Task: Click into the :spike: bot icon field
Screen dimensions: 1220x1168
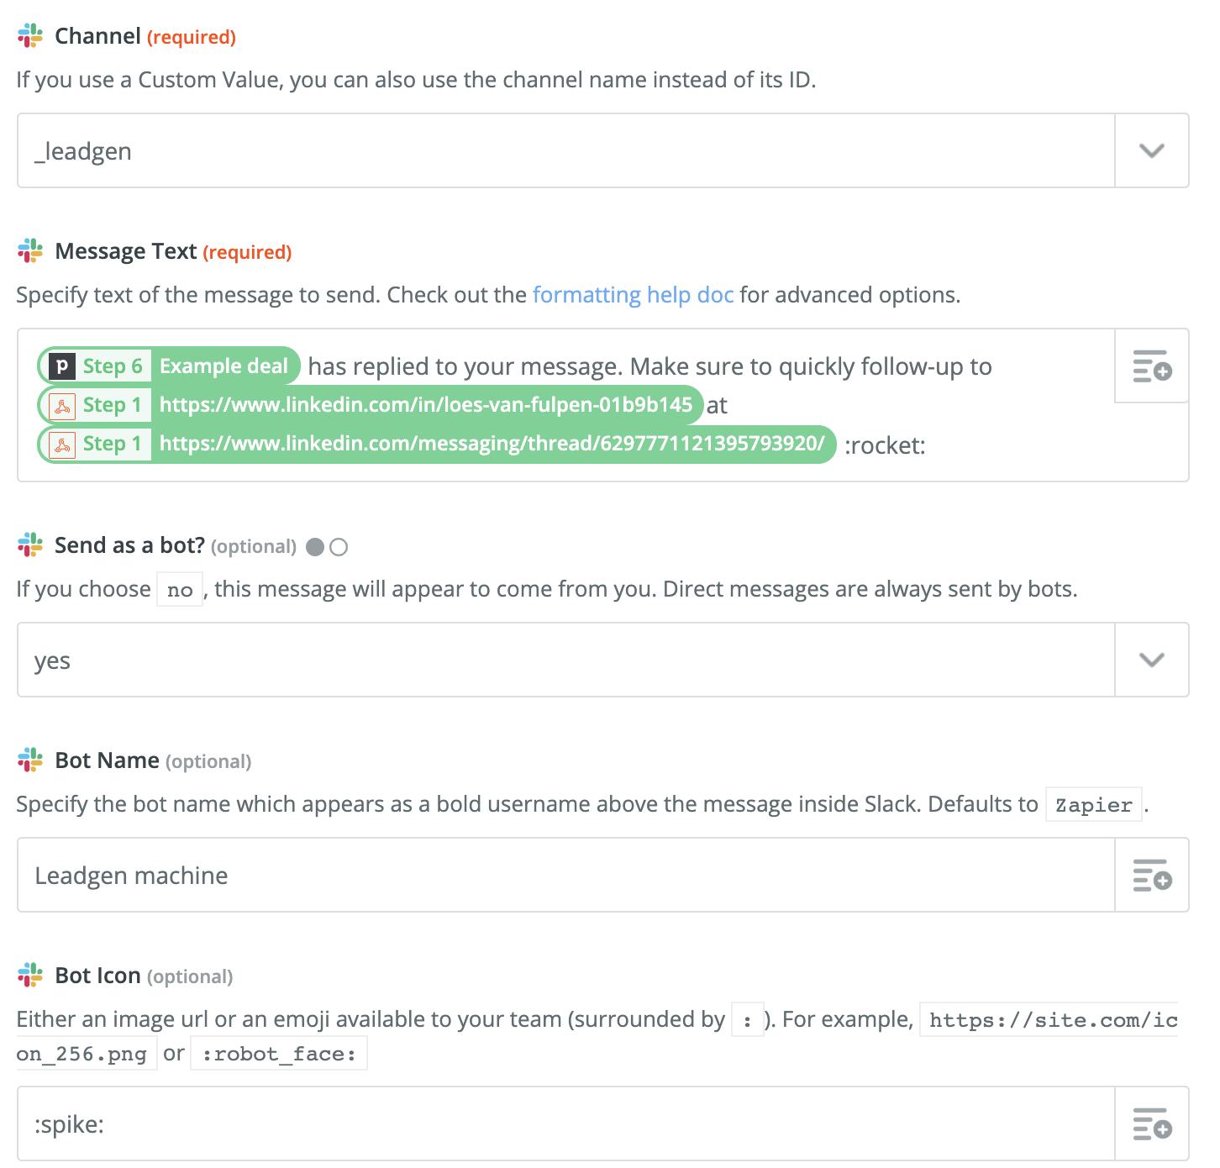Action: (x=566, y=1123)
